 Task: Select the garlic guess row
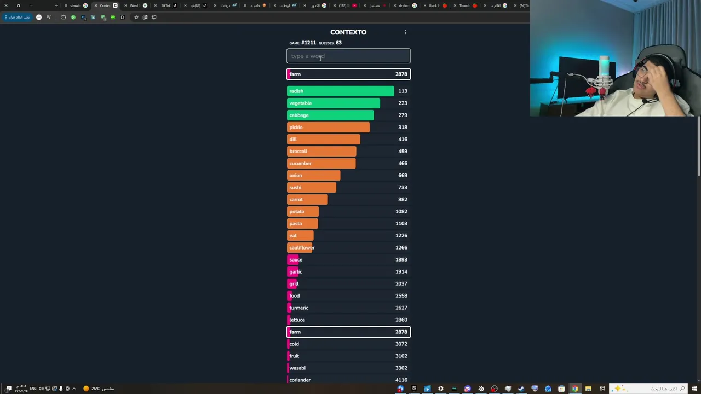pyautogui.click(x=348, y=271)
